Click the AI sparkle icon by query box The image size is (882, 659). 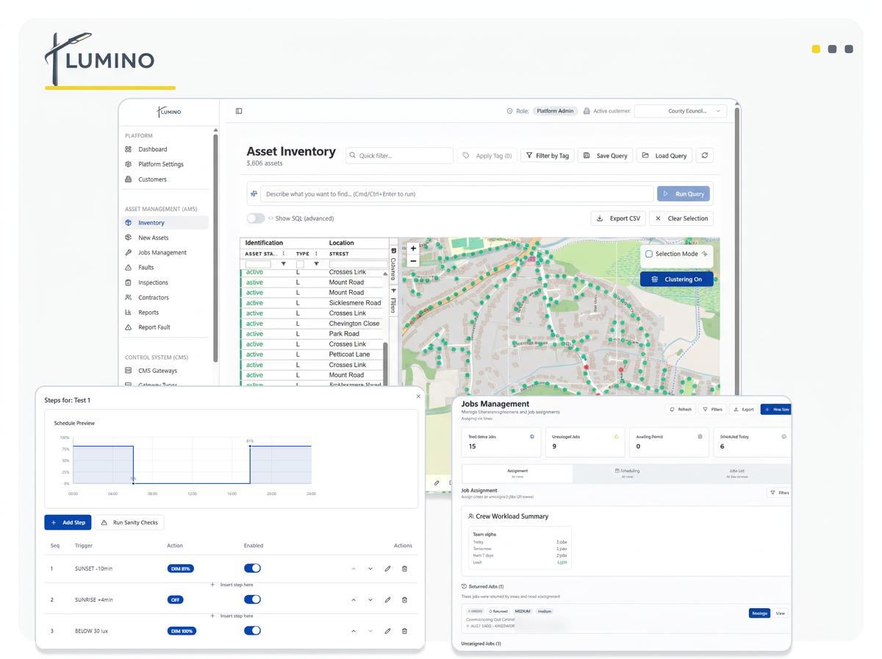(x=254, y=194)
